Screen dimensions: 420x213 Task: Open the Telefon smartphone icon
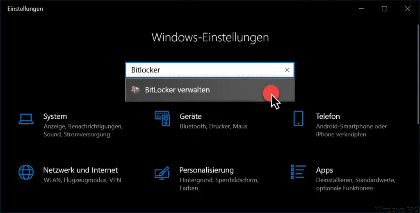click(298, 118)
